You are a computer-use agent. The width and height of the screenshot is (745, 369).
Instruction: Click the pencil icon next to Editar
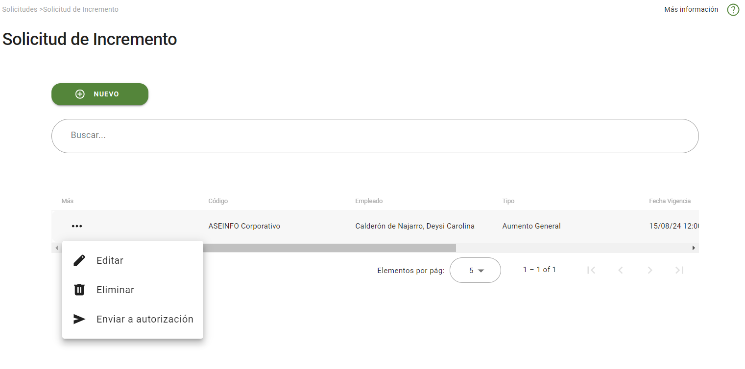tap(79, 260)
